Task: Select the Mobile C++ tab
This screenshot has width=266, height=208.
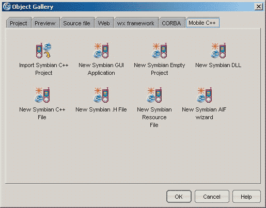Action: (x=202, y=23)
